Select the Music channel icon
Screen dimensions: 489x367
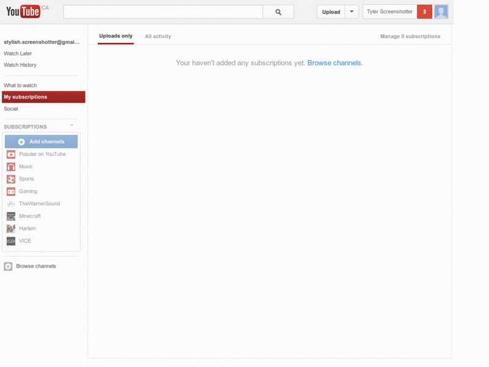click(10, 166)
